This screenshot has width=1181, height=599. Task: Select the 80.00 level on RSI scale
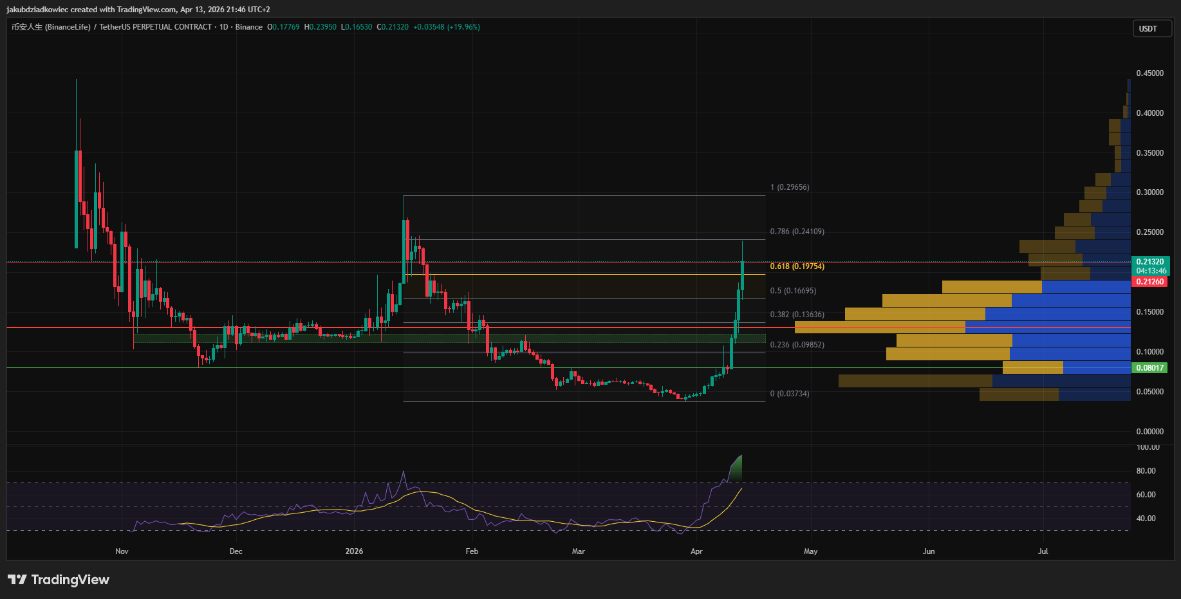click(1146, 471)
